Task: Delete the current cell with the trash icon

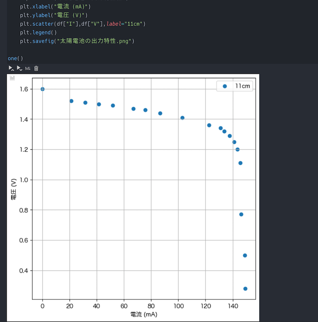Action: point(36,68)
